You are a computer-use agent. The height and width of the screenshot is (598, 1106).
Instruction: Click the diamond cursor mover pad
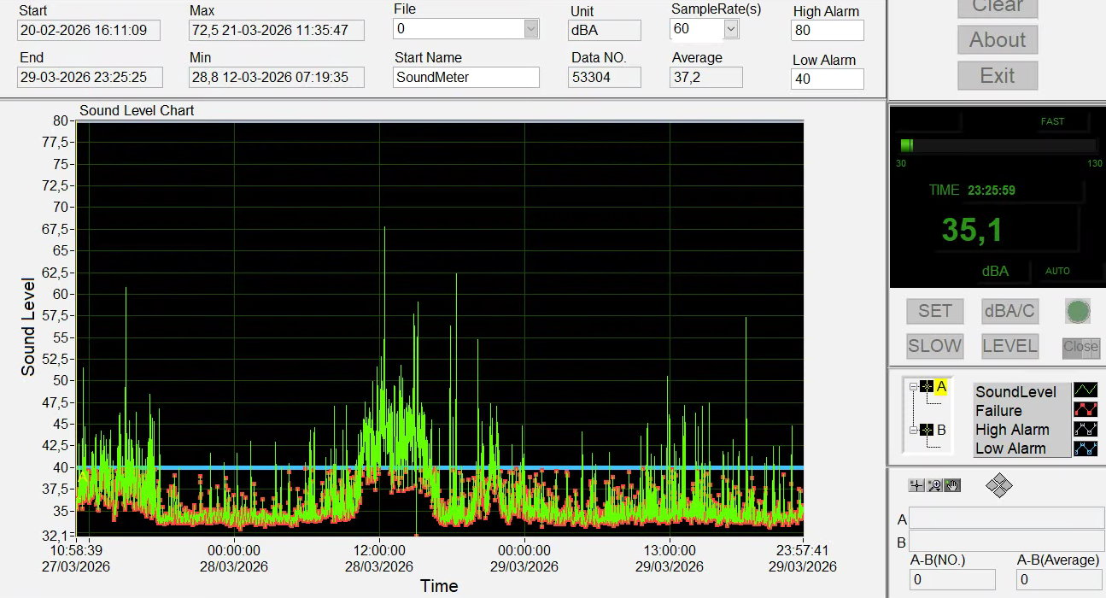click(x=998, y=486)
